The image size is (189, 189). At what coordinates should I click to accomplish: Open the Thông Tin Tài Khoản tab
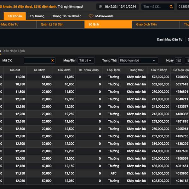click(67, 16)
